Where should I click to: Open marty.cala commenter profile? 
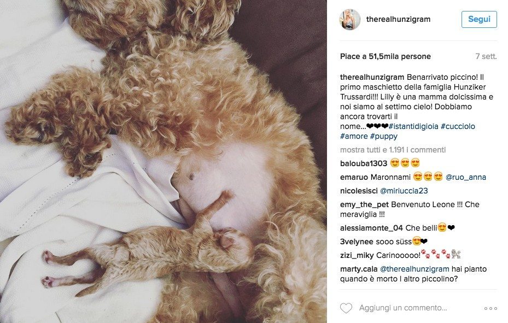(x=359, y=269)
